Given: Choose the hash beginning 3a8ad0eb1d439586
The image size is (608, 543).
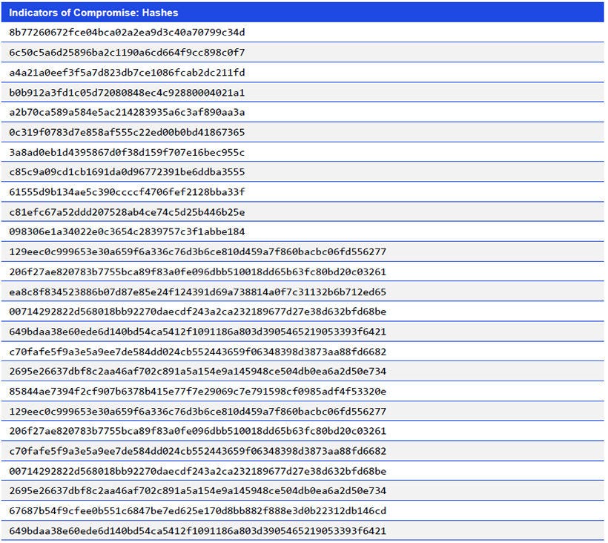Looking at the screenshot, I should click(127, 152).
